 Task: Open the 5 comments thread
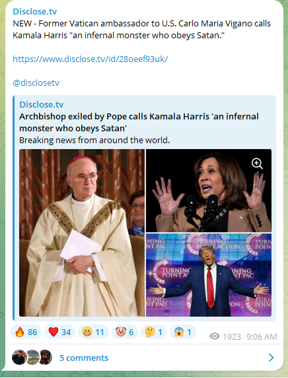[x=84, y=358]
